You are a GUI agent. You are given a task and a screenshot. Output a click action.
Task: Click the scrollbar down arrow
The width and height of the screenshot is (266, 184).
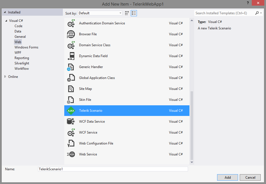click(x=192, y=162)
